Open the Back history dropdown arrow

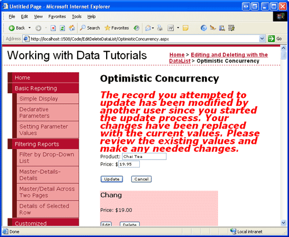[x=29, y=28]
